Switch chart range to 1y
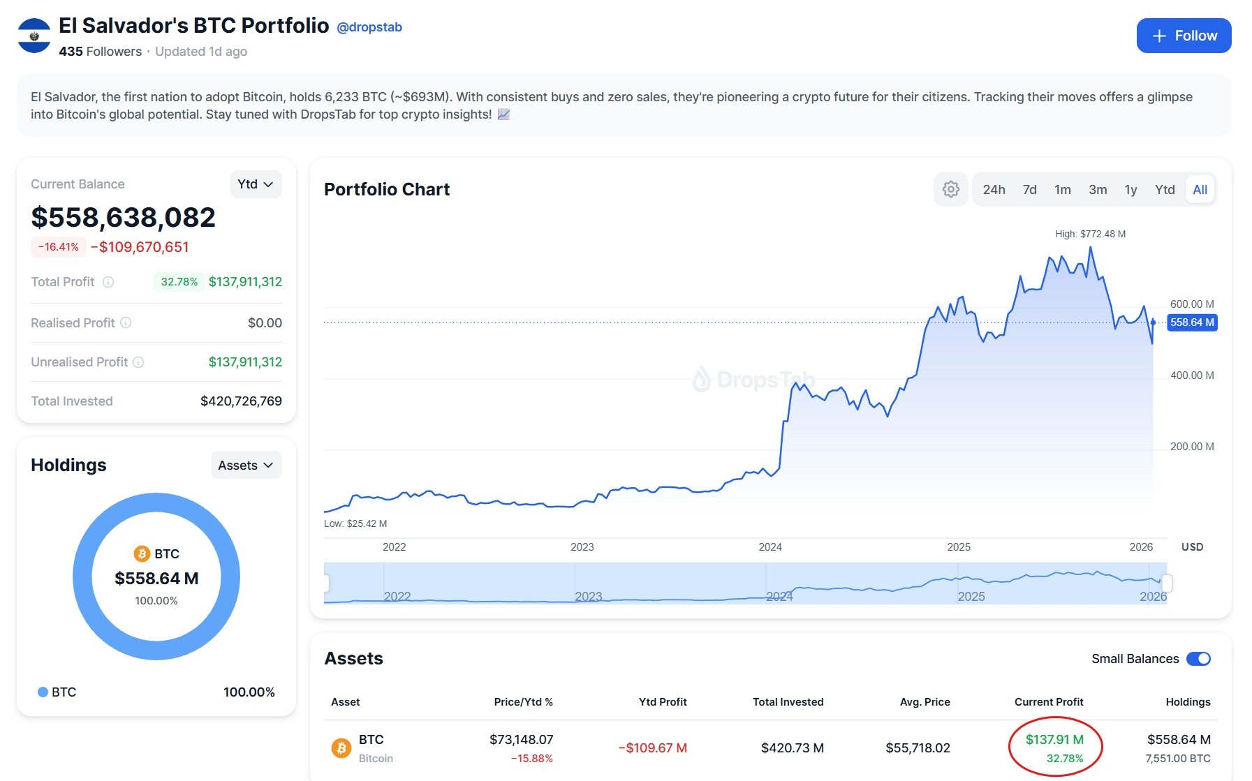 [x=1131, y=190]
